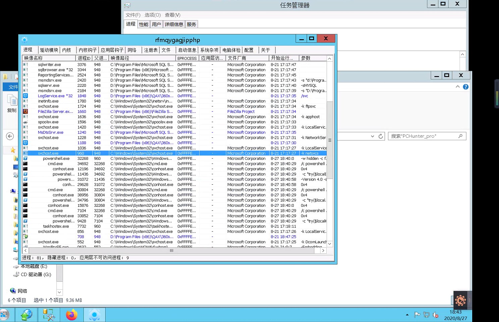Viewport: 499px width, 322px height.
Task: Click the refresh icon beside the address bar
Action: [x=381, y=136]
